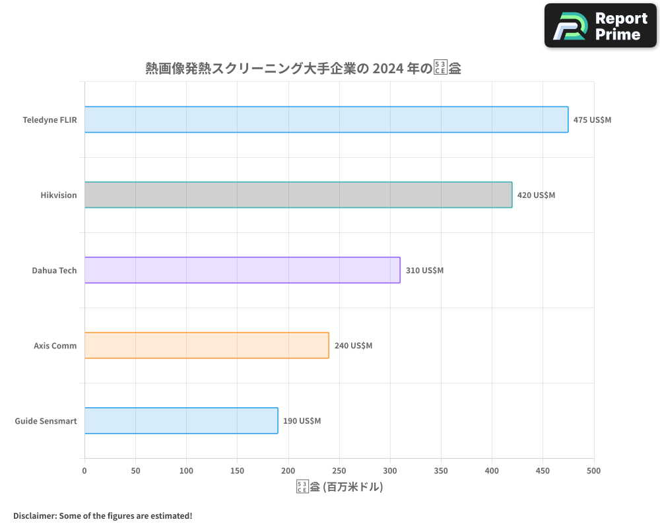Click the 190 US$M value label

click(303, 420)
